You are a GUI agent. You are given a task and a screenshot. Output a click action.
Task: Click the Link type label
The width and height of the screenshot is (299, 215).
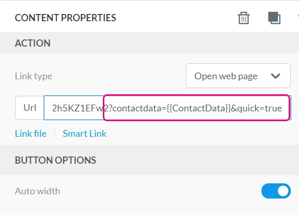tap(34, 76)
